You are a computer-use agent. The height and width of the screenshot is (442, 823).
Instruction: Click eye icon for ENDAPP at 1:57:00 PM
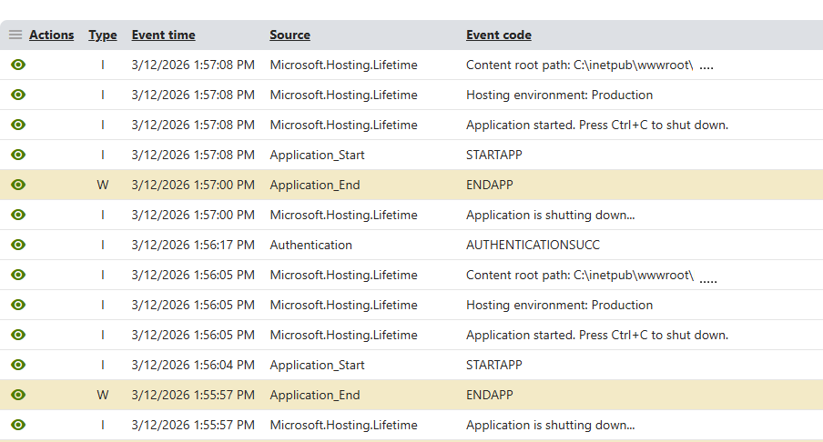coord(18,185)
